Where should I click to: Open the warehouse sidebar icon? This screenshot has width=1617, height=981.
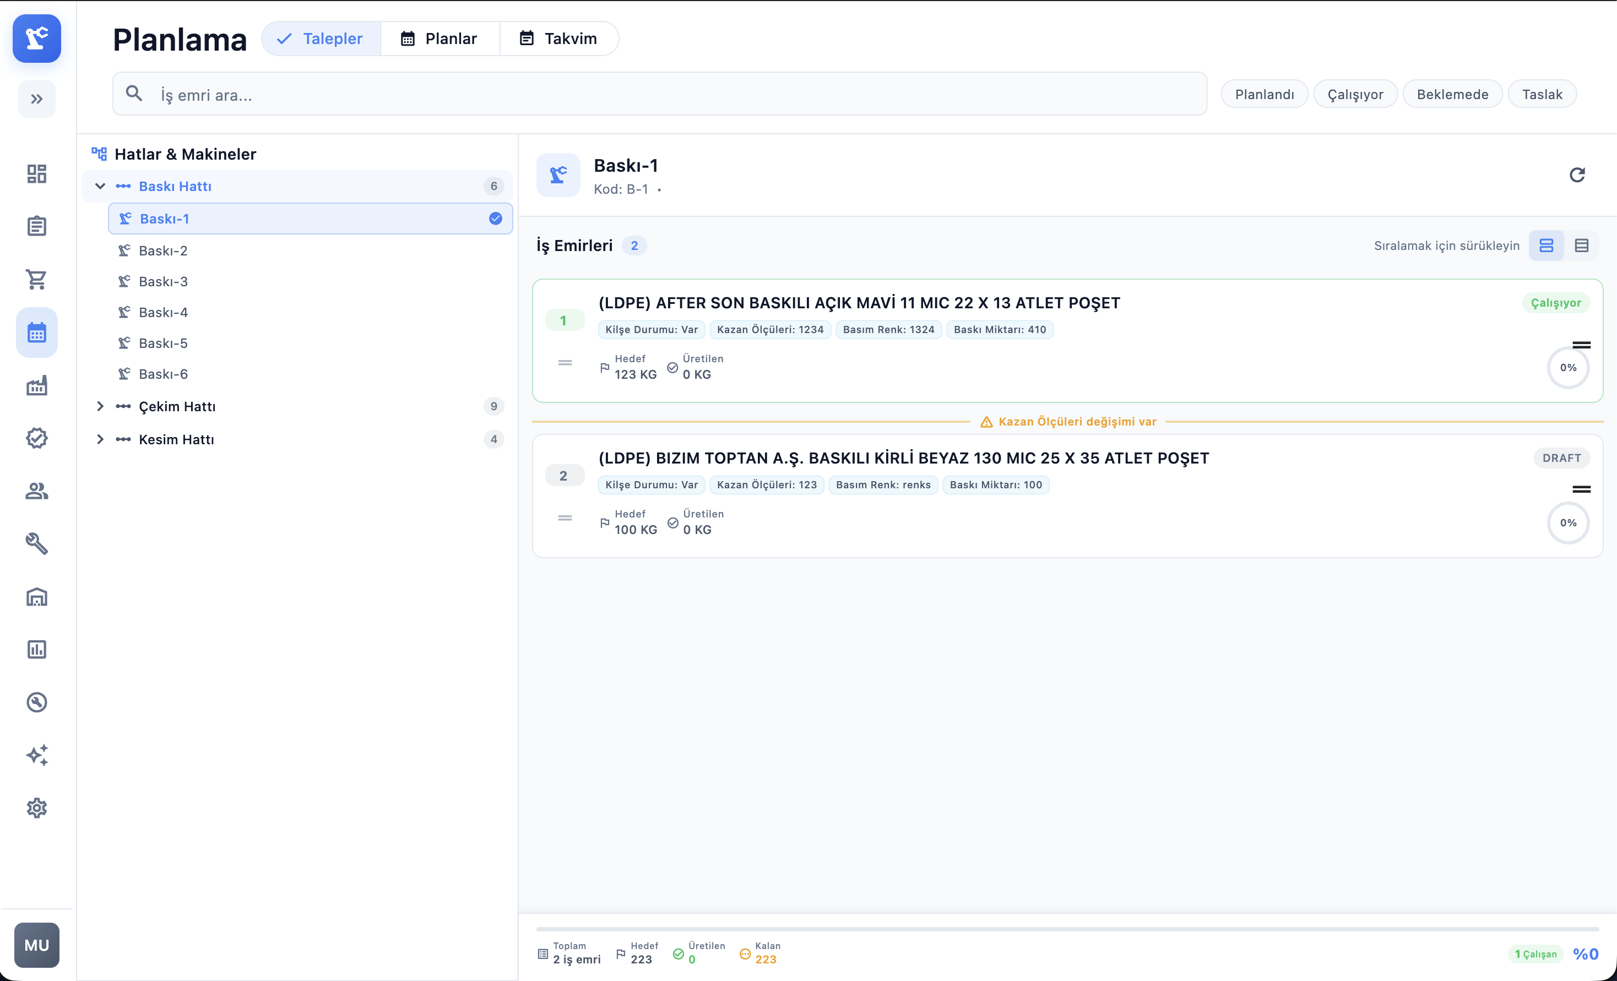pyautogui.click(x=37, y=597)
